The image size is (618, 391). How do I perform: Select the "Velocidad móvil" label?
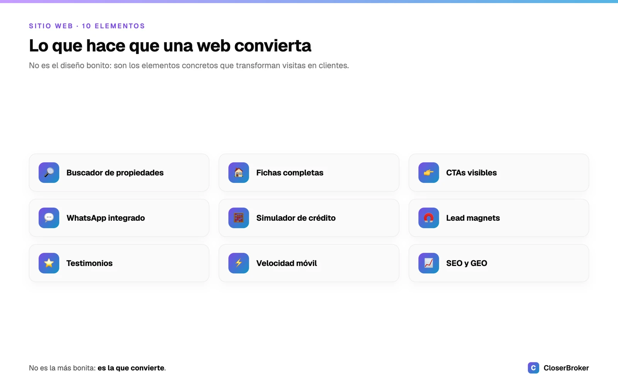point(287,263)
